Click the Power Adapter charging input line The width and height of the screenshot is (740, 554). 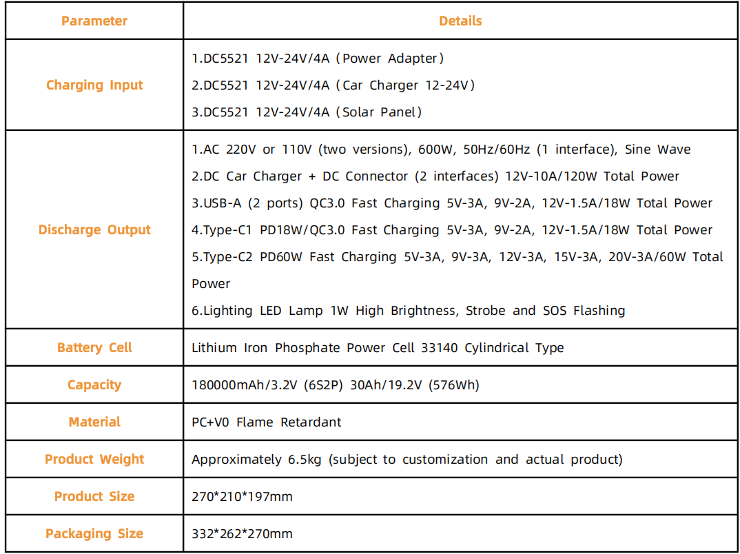click(x=318, y=59)
